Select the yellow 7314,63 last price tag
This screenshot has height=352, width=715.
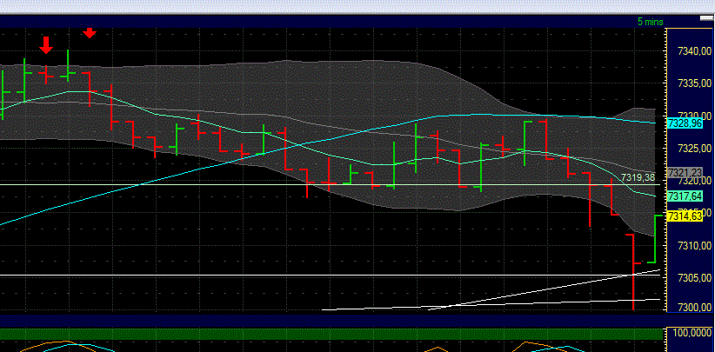coord(685,216)
